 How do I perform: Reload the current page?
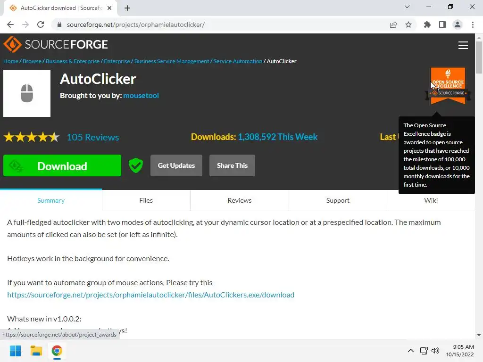pos(41,25)
